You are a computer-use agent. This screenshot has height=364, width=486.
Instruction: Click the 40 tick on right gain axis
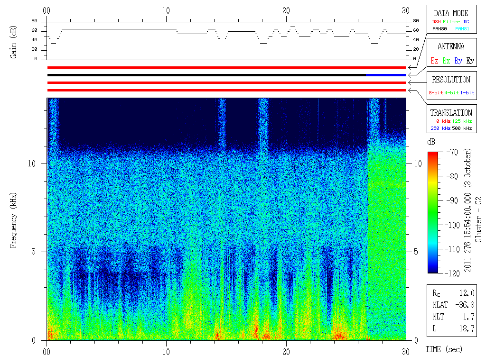(x=416, y=40)
